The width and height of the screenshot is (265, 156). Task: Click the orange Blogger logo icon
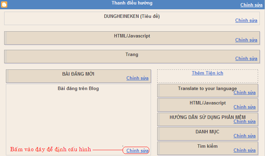tap(4, 4)
